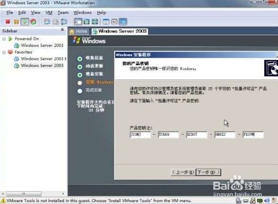Viewport: 278px width, 204px height.
Task: Open the Edit menu
Action: 22,13
